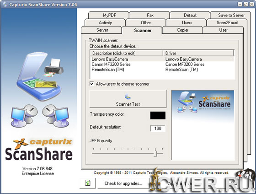Open the Server tab

[x=101, y=30]
